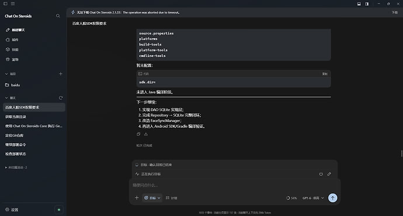Open chat 使用 Chat On Steroids Core 执行

(x=34, y=126)
